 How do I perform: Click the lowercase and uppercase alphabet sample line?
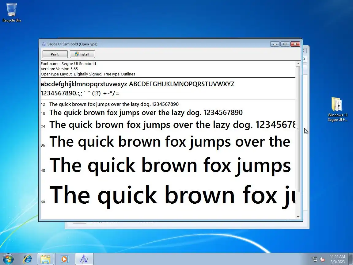138,84
